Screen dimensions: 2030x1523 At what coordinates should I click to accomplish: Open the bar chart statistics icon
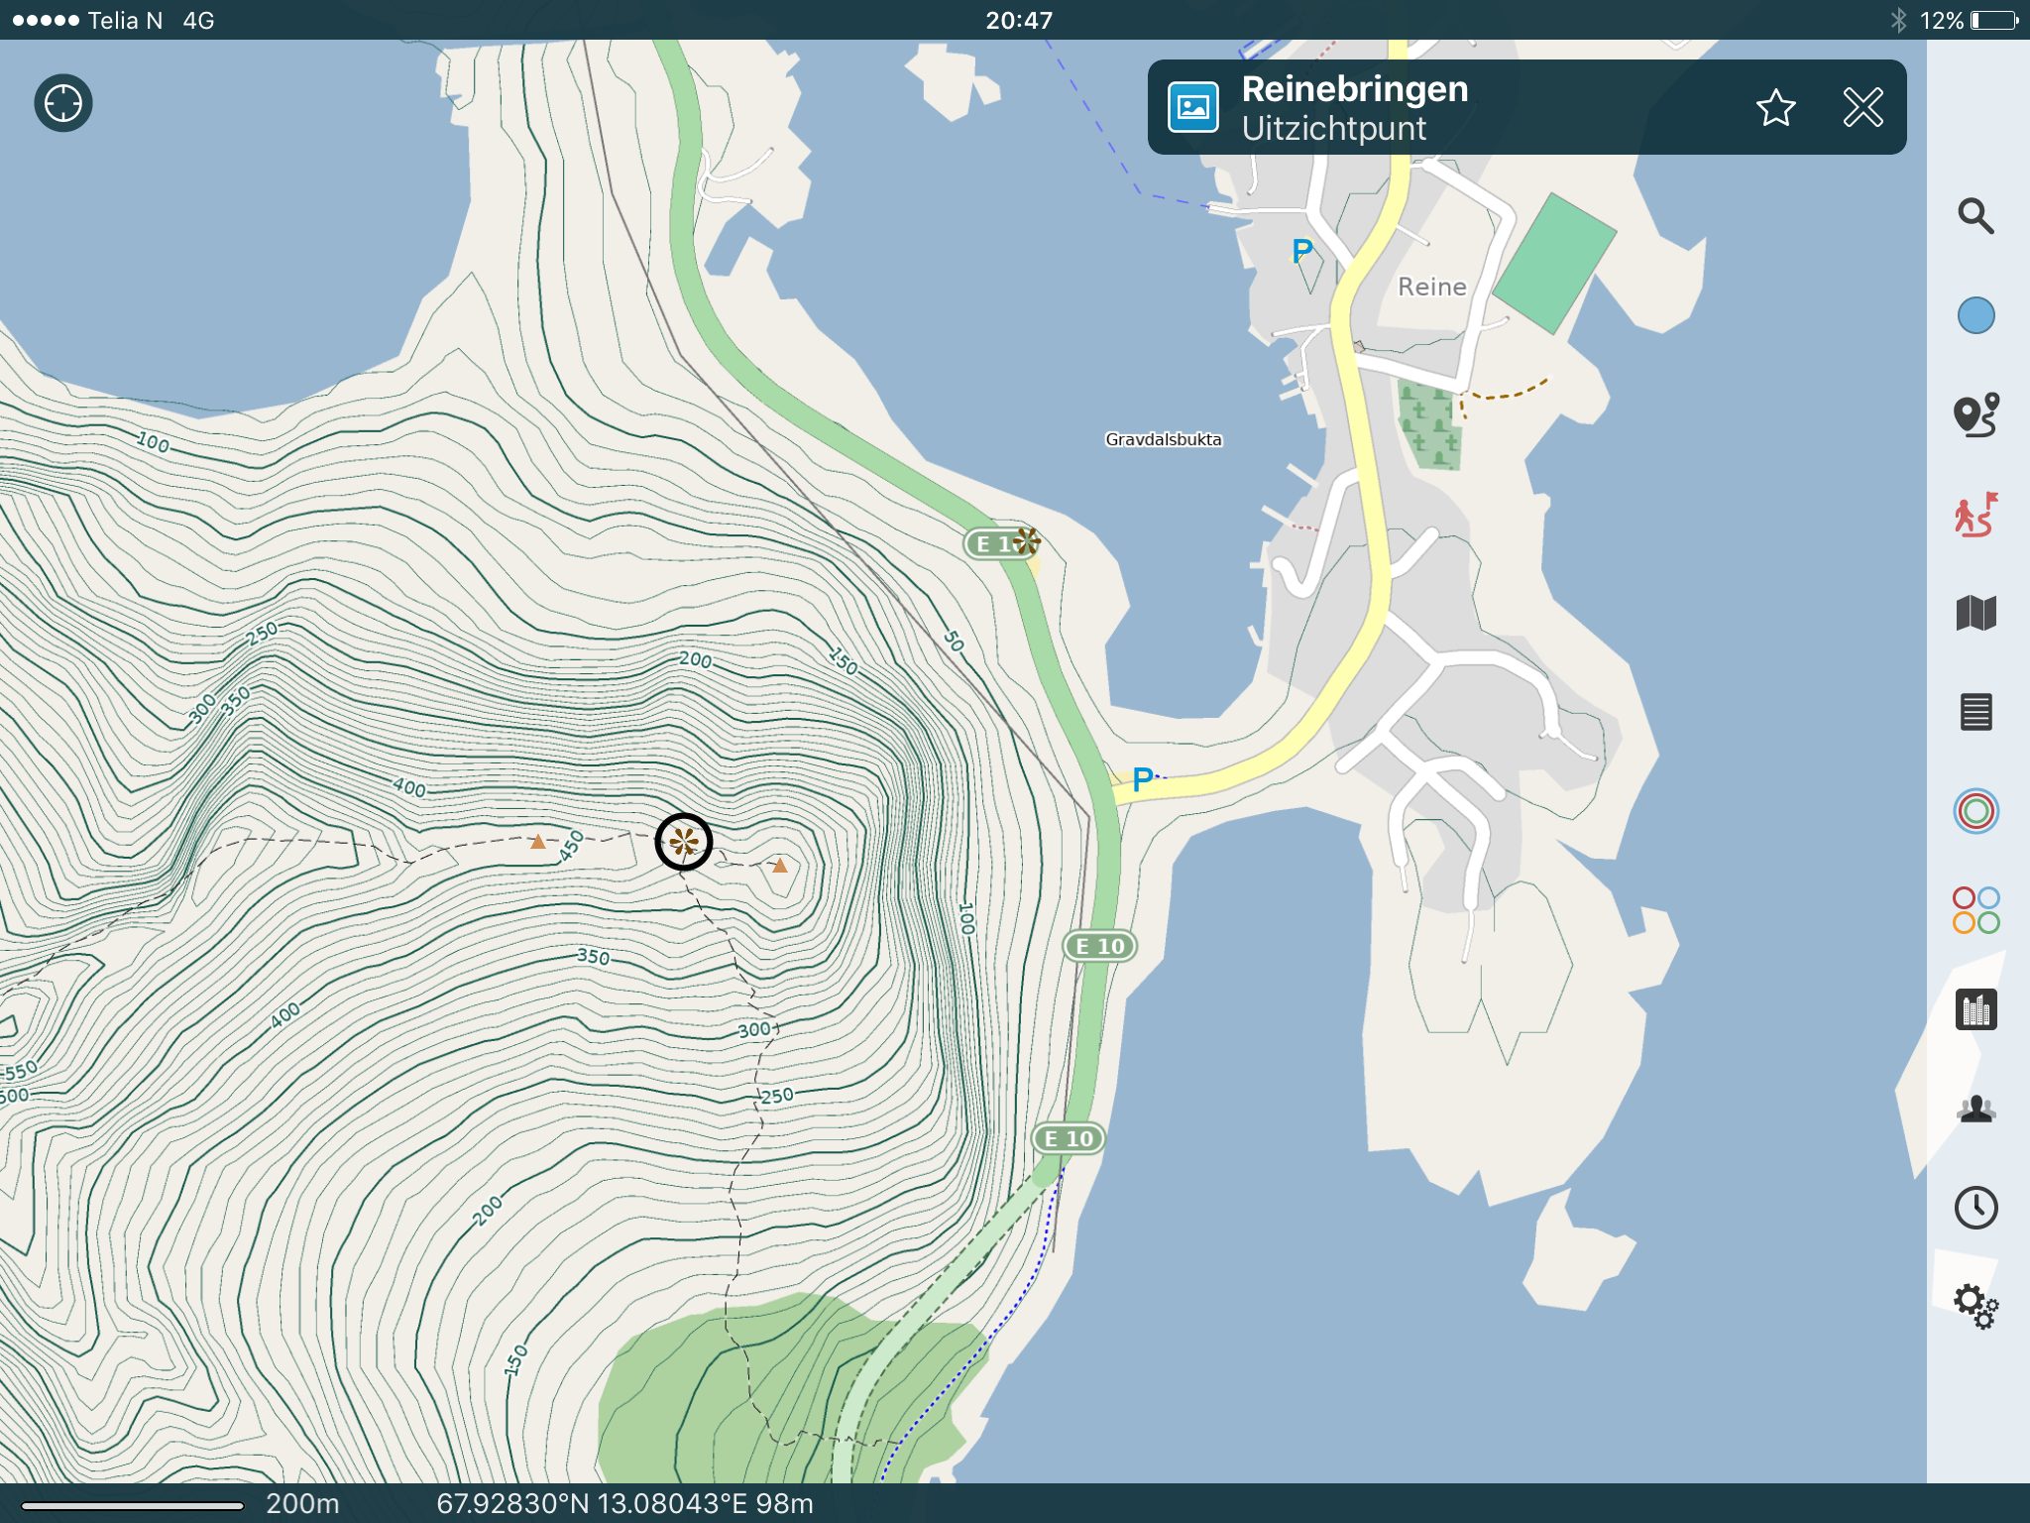click(1975, 1009)
